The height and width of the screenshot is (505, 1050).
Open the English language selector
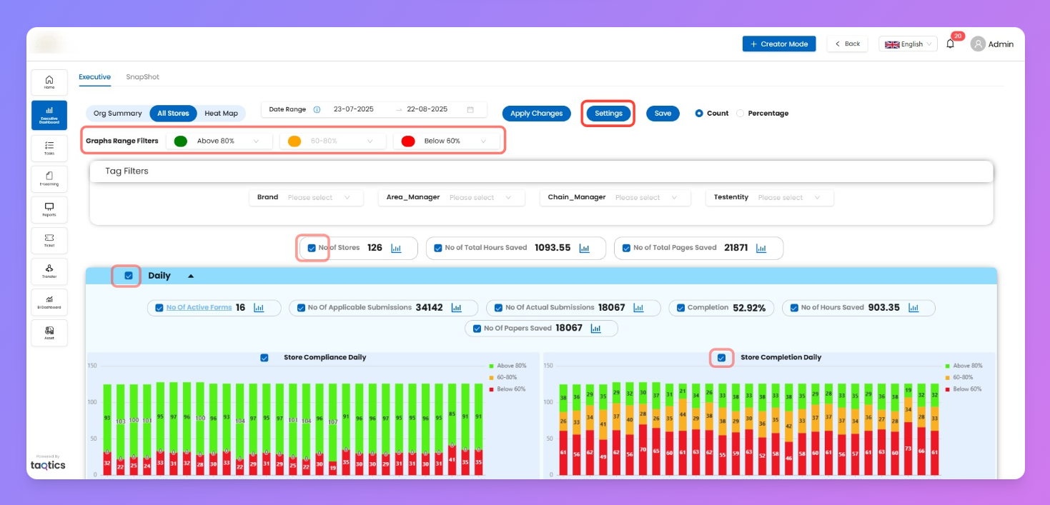907,44
